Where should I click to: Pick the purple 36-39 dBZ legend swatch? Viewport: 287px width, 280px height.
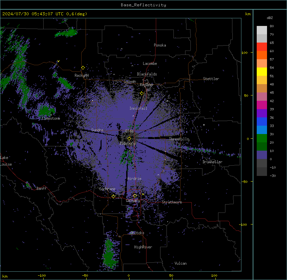pos(262,113)
